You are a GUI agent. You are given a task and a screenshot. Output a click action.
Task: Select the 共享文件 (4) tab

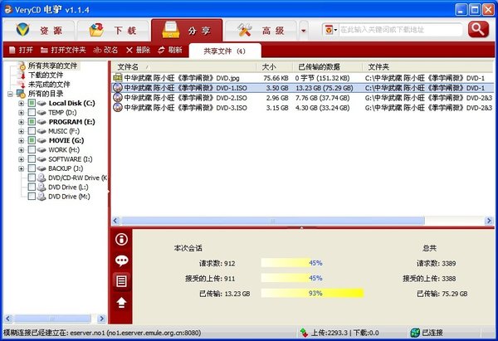point(225,51)
